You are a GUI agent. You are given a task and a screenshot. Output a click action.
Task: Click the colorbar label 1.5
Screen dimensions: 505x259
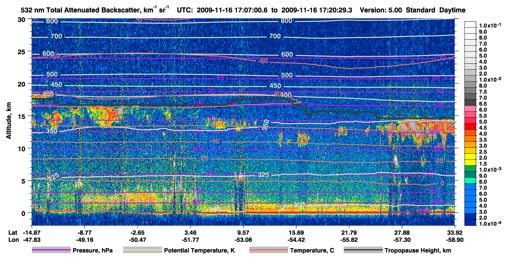483,164
